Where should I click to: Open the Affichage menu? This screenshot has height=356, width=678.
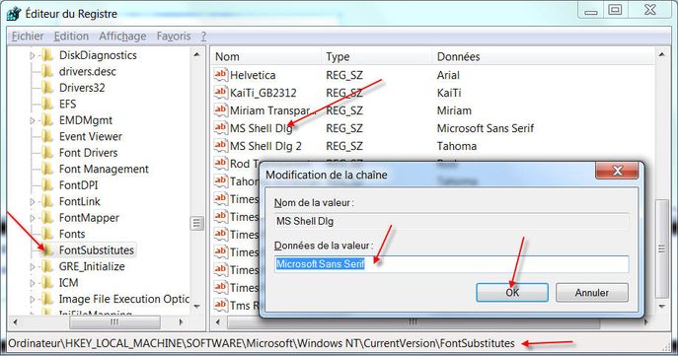coord(122,36)
